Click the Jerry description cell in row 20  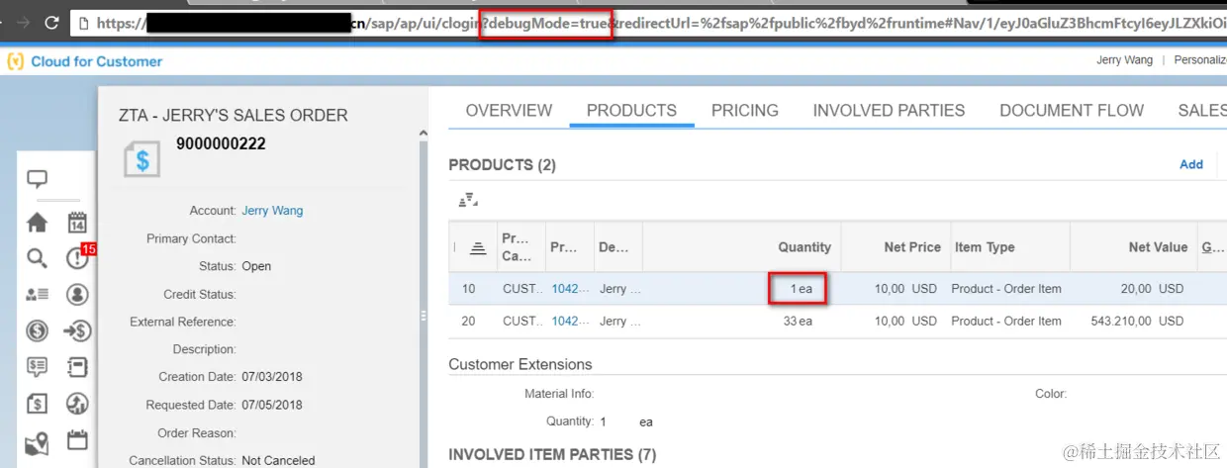620,321
